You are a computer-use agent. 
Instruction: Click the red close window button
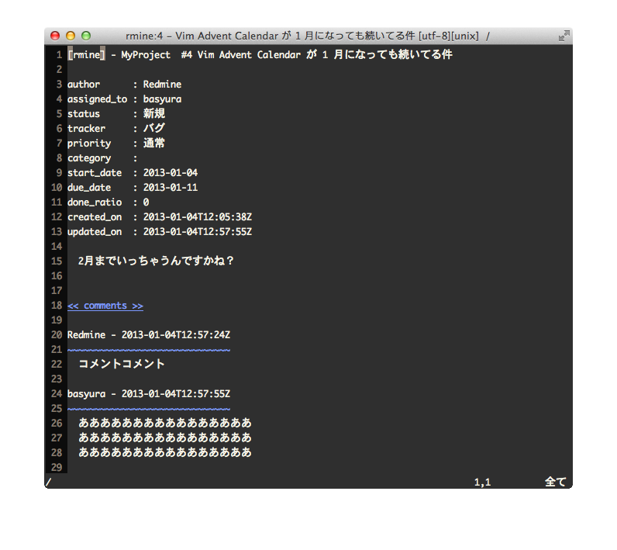[55, 36]
